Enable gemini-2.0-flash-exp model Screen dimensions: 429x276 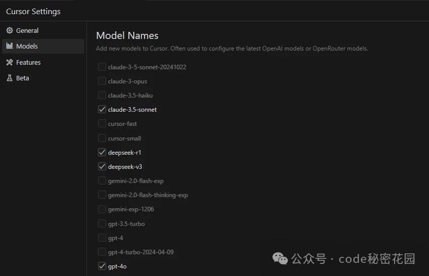102,180
